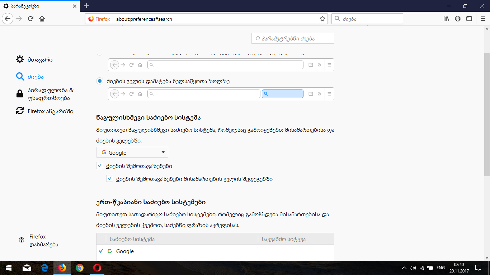Toggle the 'ძიების შემოთავაზებები' checkbox
This screenshot has height=275, width=490.
[100, 166]
